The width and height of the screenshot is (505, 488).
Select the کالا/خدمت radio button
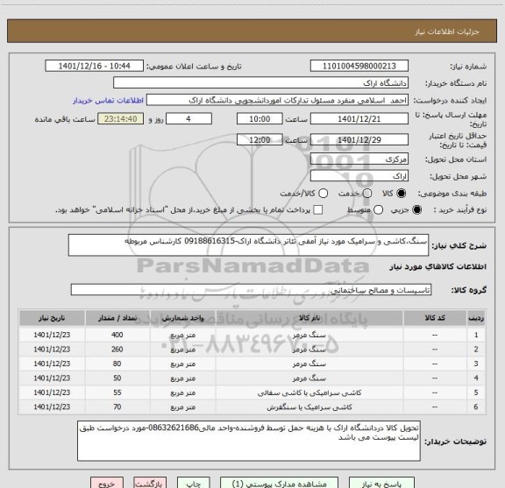tap(323, 194)
